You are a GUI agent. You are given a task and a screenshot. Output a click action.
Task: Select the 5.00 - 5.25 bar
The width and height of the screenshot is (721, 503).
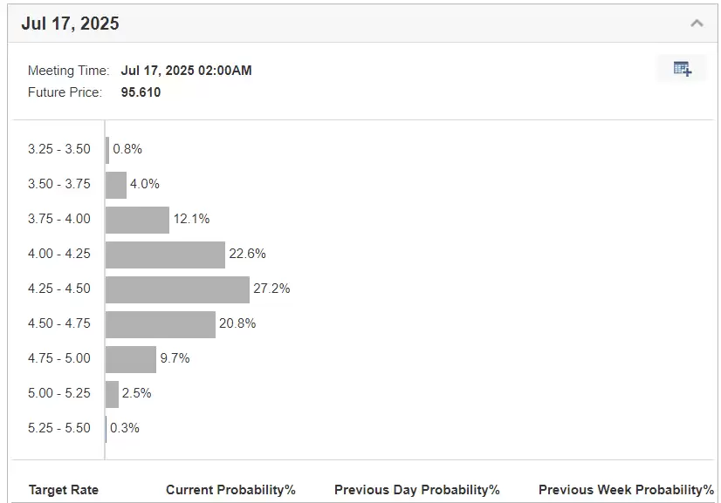(x=112, y=394)
